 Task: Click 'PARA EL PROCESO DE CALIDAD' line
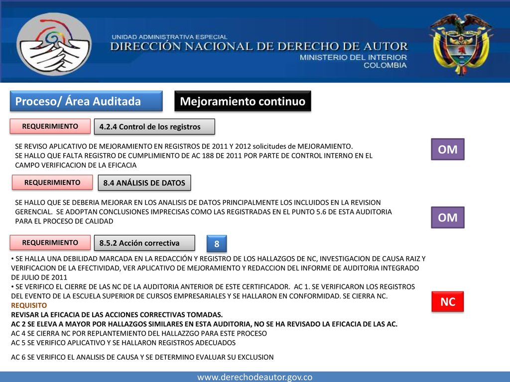[64, 221]
